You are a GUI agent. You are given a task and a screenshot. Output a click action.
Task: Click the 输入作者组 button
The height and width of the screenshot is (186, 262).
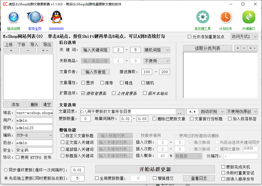tap(95, 72)
